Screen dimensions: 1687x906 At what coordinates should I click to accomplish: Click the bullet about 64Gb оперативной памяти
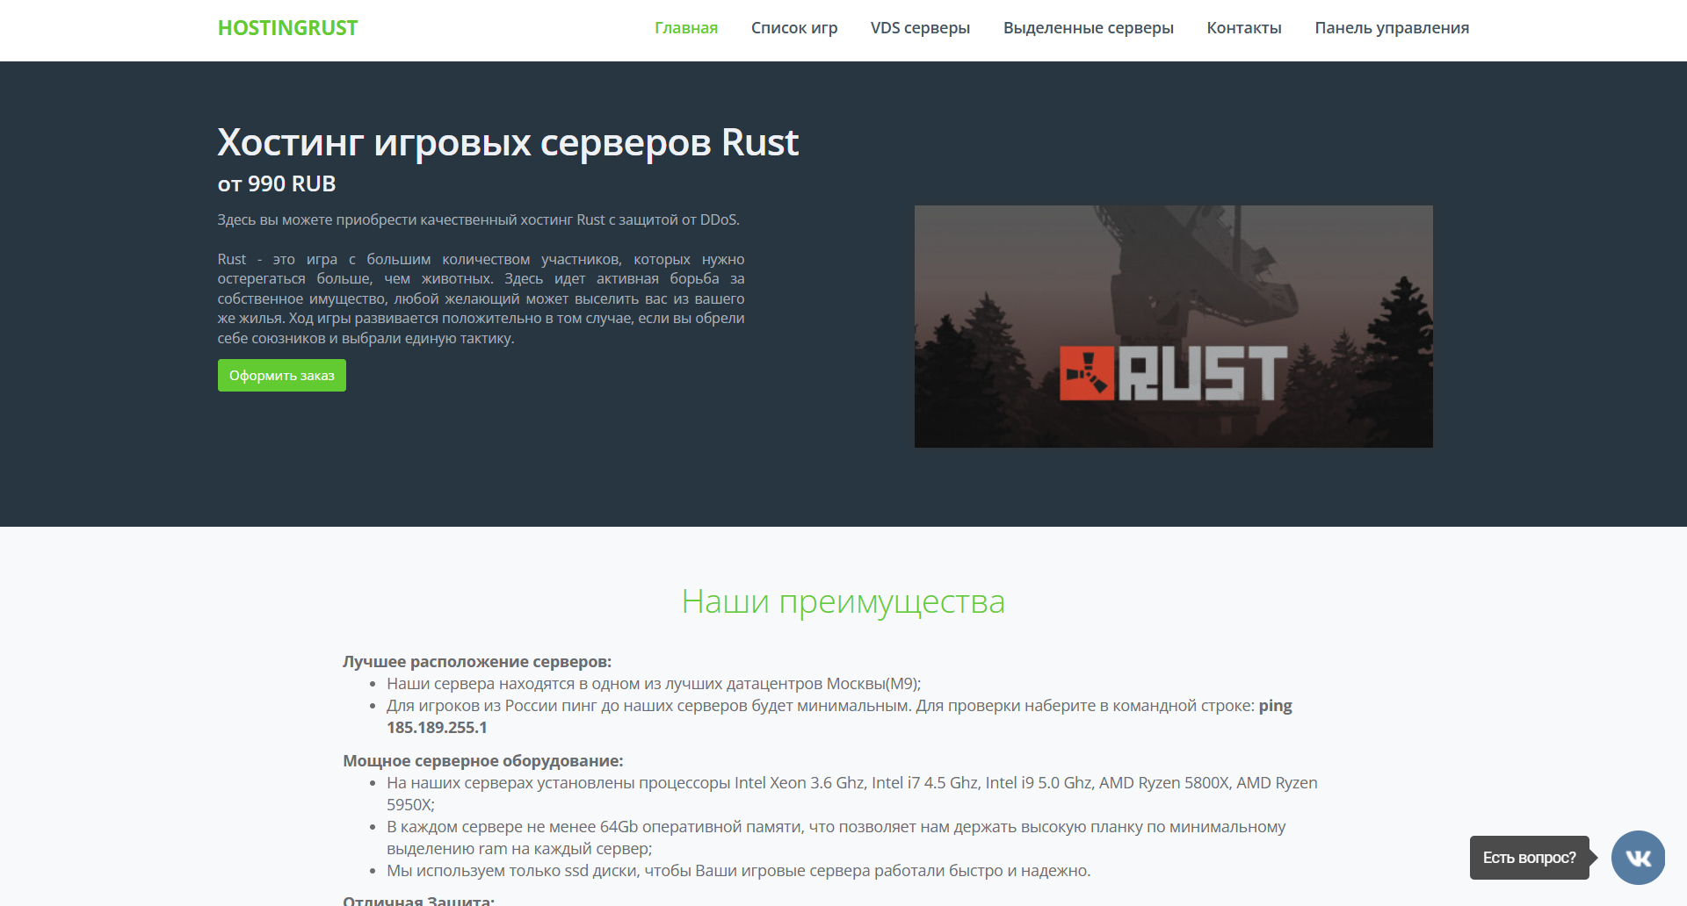coord(835,827)
